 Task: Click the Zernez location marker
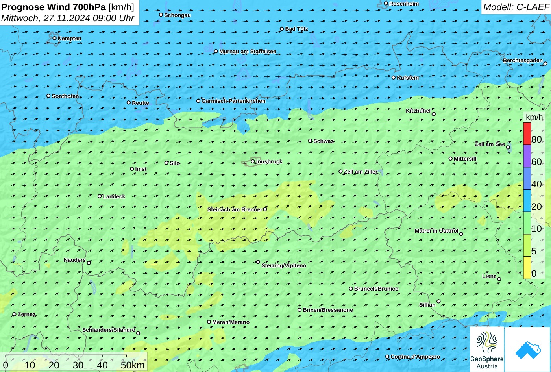(x=15, y=314)
